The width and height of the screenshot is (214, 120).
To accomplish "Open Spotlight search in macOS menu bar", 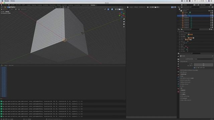I will (206, 1).
